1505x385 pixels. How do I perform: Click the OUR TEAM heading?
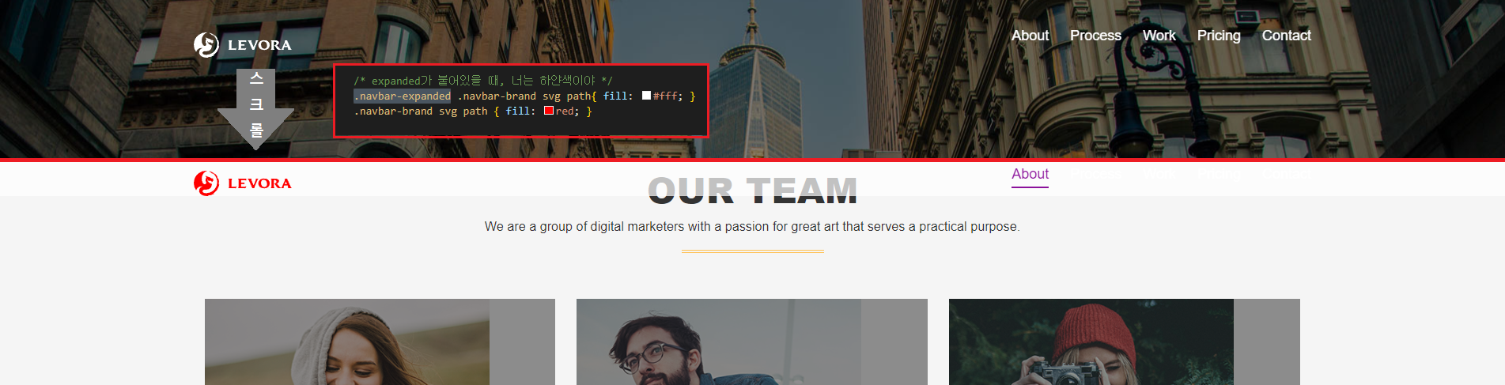(x=753, y=191)
